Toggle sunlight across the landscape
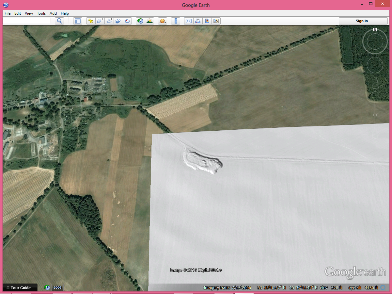392x294 pixels. [150, 21]
